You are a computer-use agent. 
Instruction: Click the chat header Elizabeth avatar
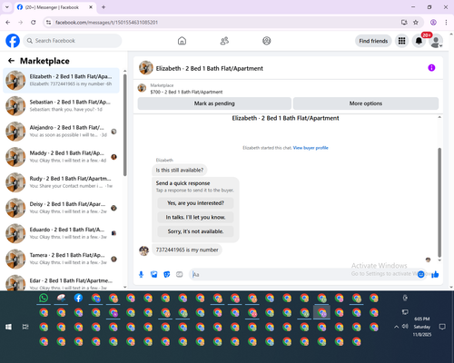(x=146, y=68)
